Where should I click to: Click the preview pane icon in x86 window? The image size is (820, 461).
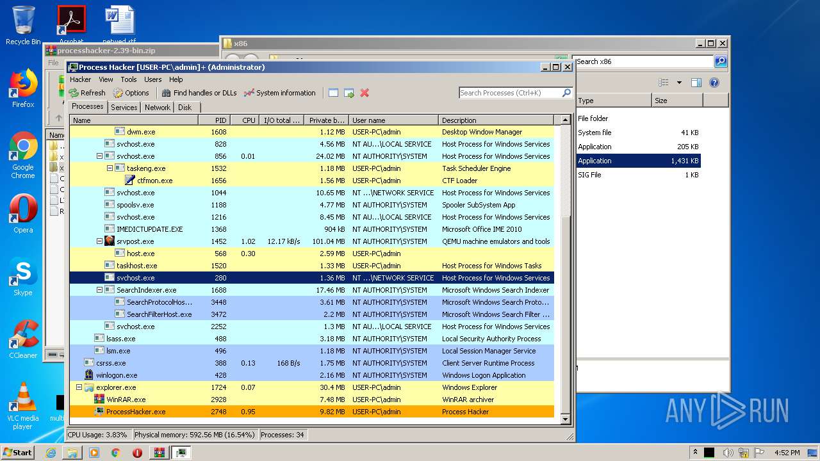click(x=696, y=83)
